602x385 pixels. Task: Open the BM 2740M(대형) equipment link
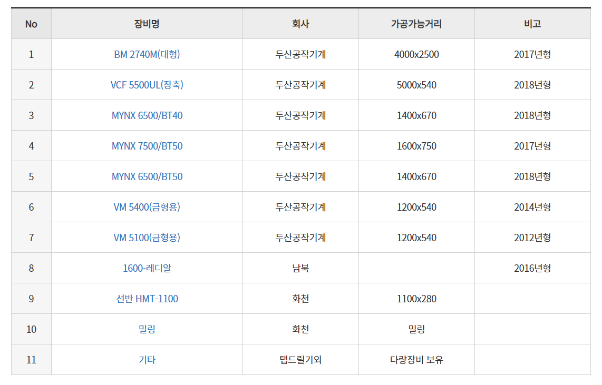tap(147, 54)
